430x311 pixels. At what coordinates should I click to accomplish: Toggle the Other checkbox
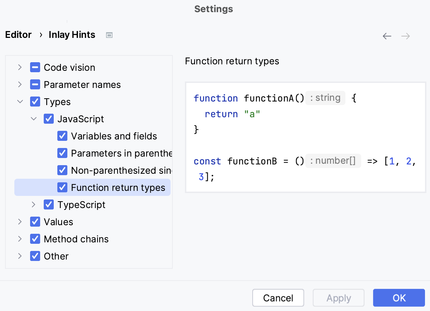(35, 256)
